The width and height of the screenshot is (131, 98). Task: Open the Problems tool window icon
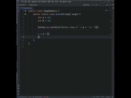click(19, 91)
